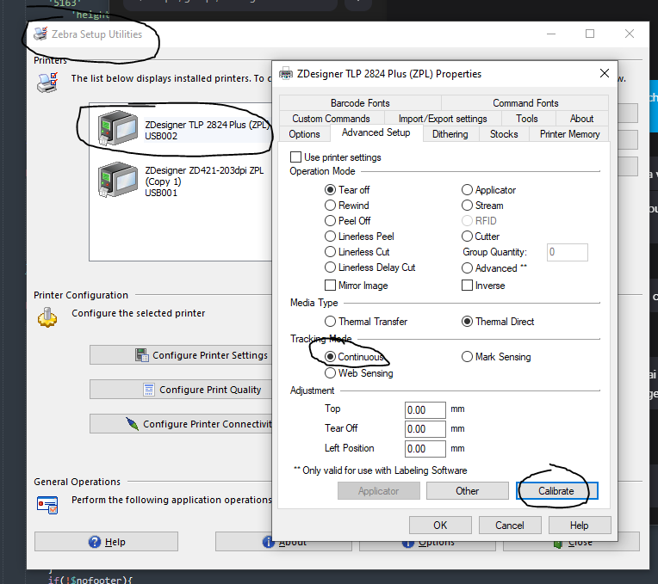Click the Tear Off adjustment field

coord(425,429)
